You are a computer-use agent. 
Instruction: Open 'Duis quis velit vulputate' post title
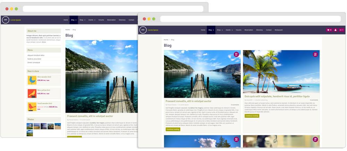(277, 97)
